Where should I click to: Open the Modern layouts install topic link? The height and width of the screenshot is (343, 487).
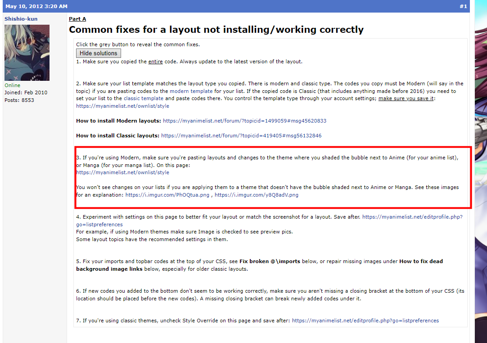tap(244, 121)
